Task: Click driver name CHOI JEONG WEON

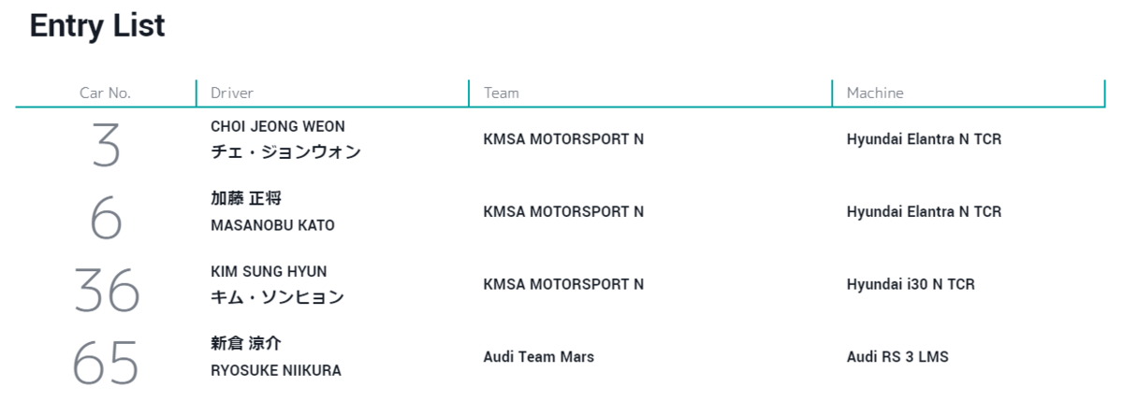Action: pyautogui.click(x=278, y=126)
